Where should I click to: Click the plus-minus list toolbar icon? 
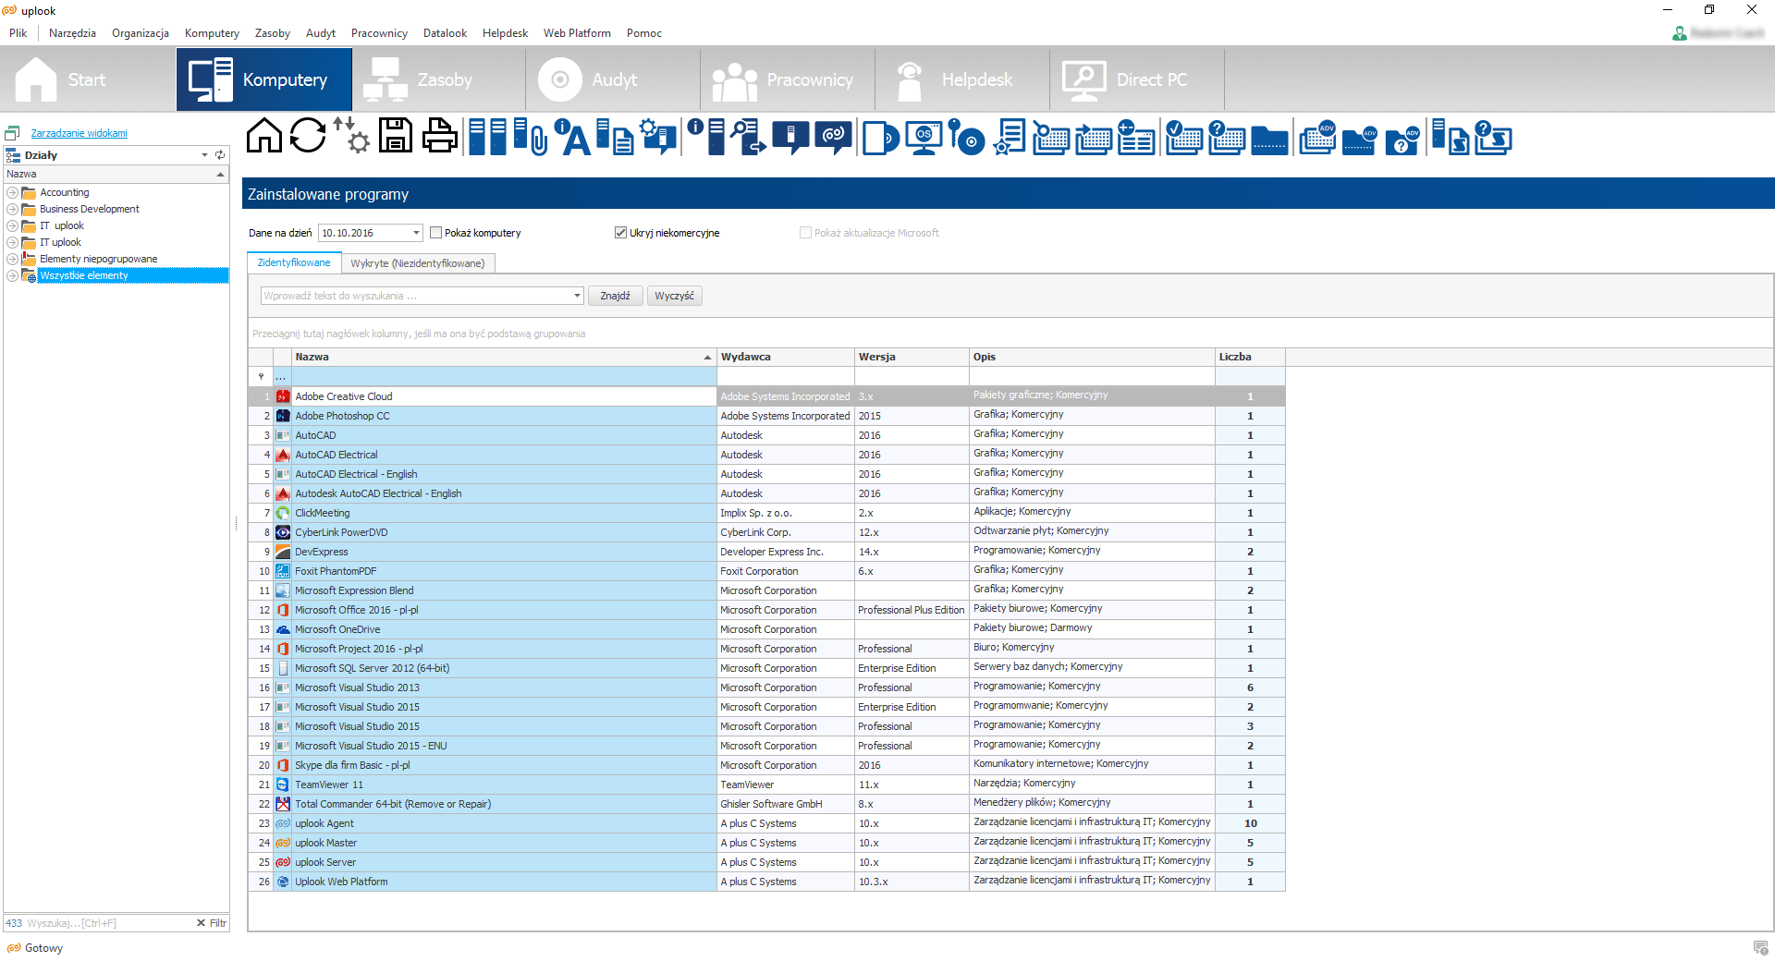point(1136,138)
